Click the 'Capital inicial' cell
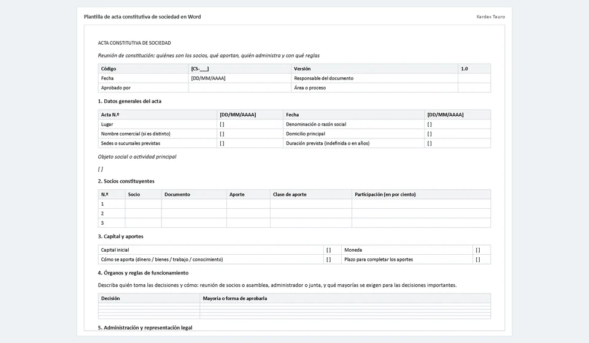 (210, 250)
